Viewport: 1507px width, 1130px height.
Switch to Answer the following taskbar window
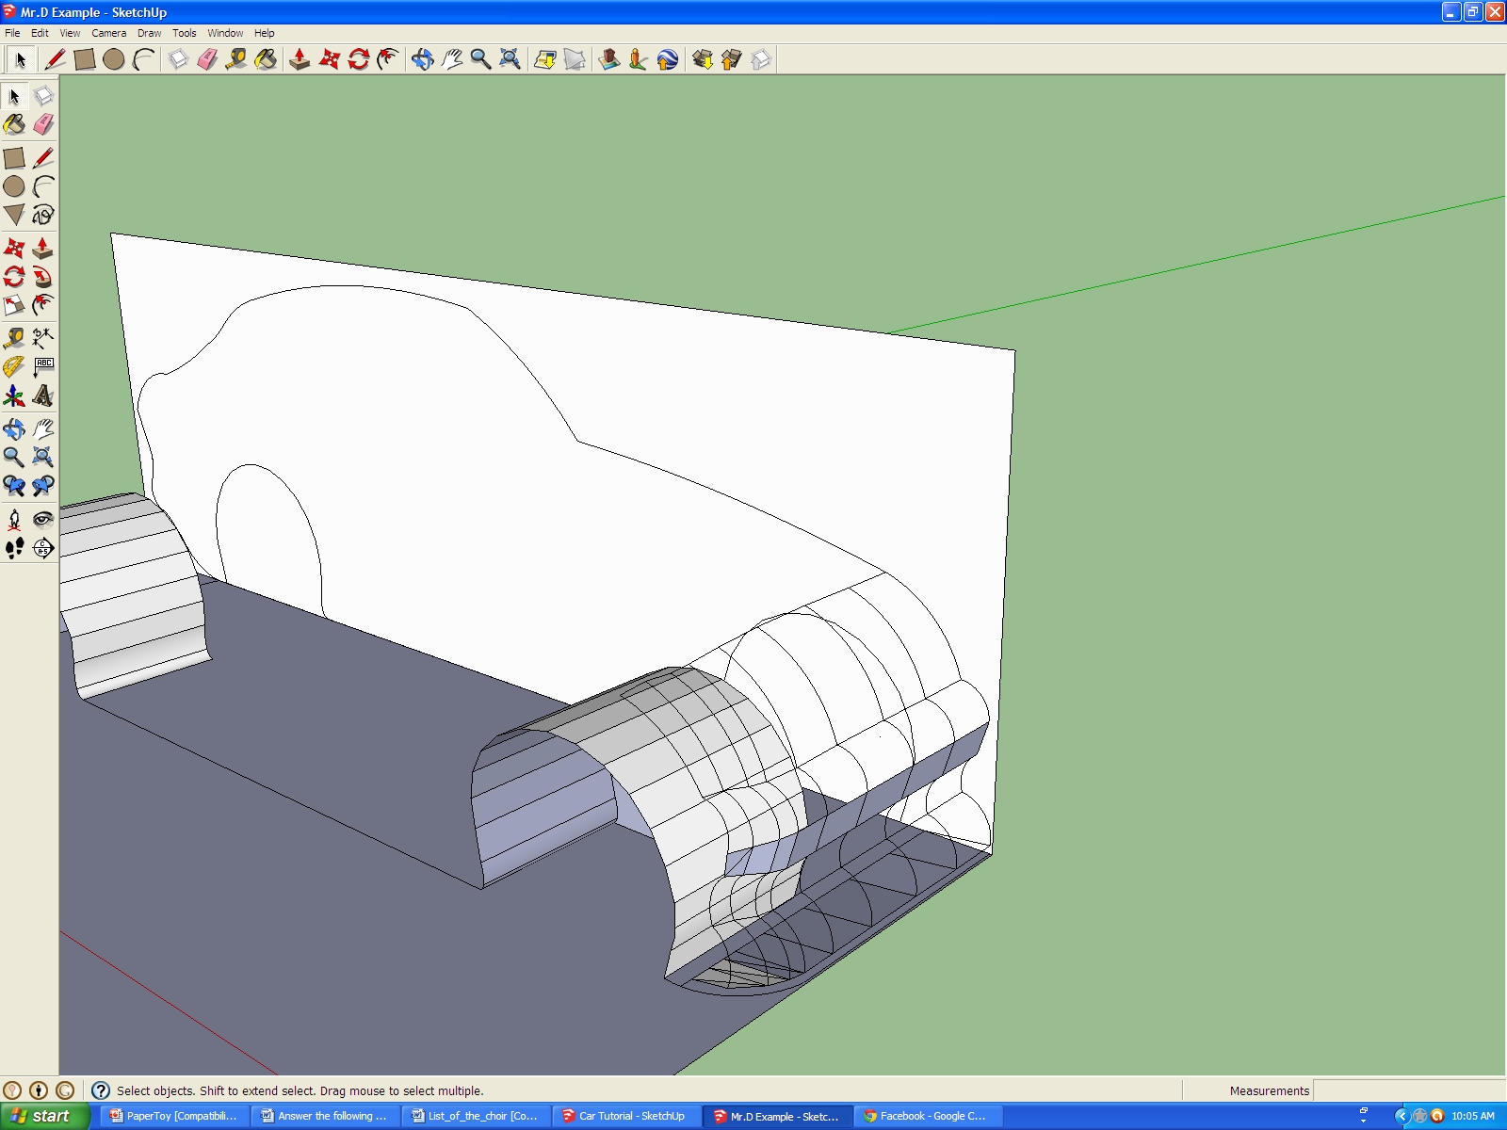pos(324,1116)
